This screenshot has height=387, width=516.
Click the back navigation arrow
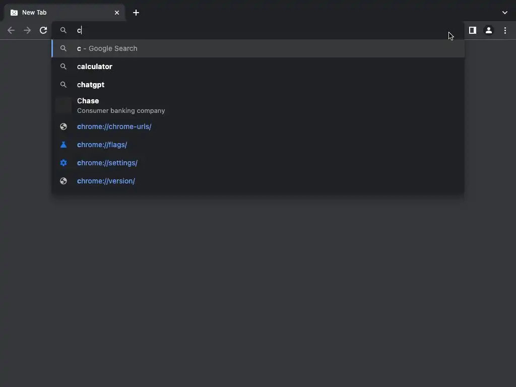11,30
